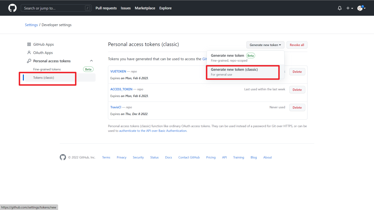
Task: Open Contact GitHub footer link
Action: coord(189,157)
